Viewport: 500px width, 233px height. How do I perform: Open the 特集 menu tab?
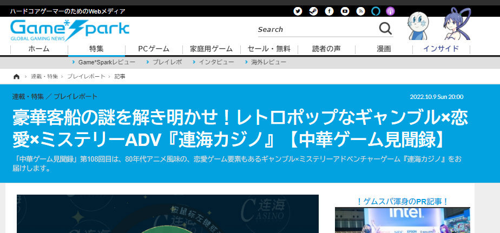click(96, 49)
